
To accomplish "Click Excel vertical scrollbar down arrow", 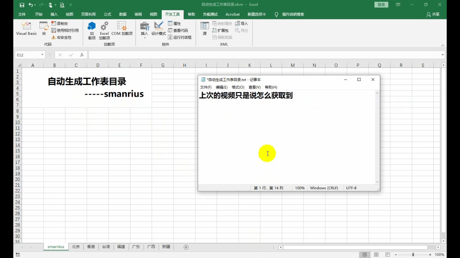I will coord(443,241).
